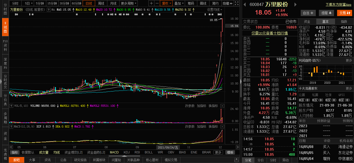Open the 设置均线 dropdown
This screenshot has height=163, width=354.
pos(215,10)
